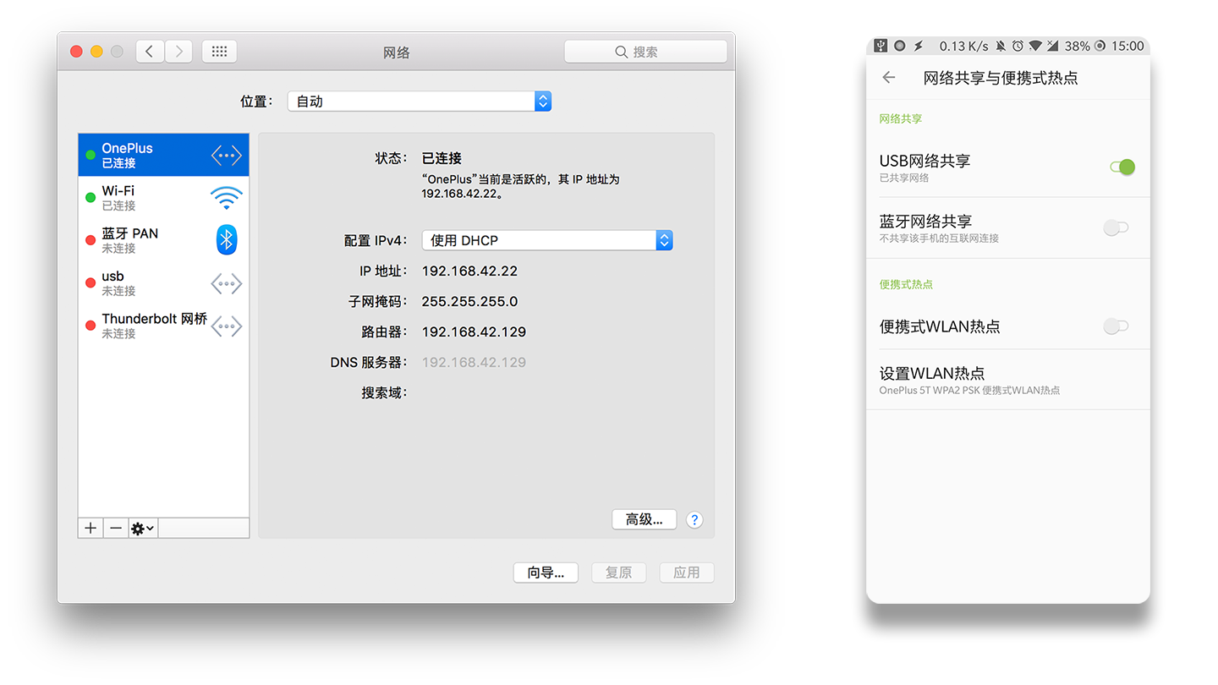The height and width of the screenshot is (685, 1218).
Task: Enable the 蓝牙网络共享 toggle
Action: click(1116, 227)
